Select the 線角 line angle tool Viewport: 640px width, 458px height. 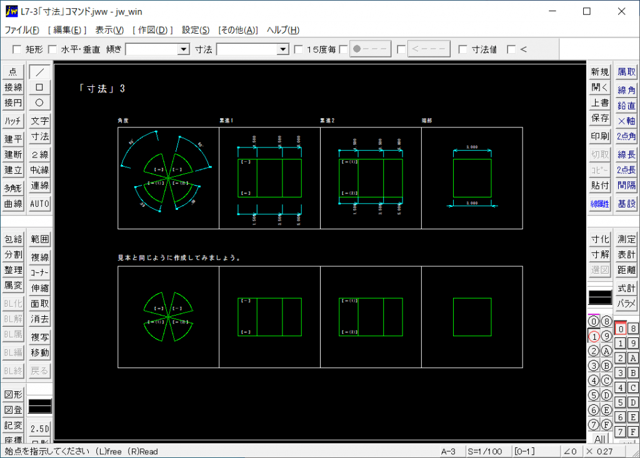[626, 90]
